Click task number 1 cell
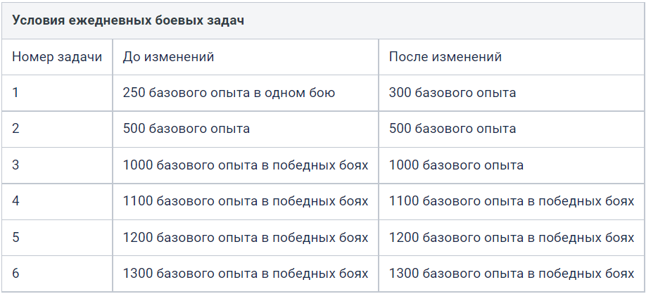 (57, 93)
